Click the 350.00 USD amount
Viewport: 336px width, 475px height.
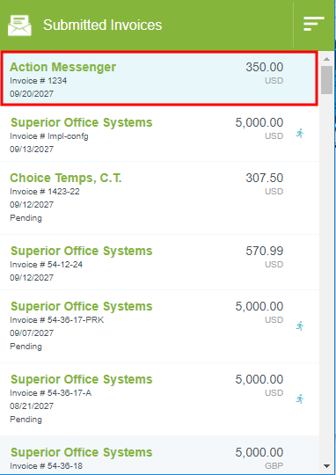tap(264, 73)
